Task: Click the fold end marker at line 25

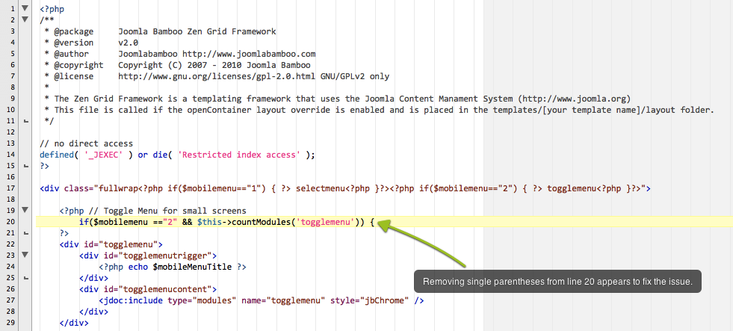Action: tap(25, 278)
